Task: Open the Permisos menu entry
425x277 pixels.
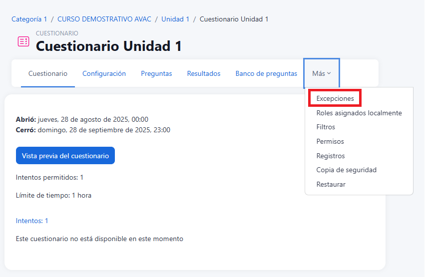Action: click(x=330, y=141)
